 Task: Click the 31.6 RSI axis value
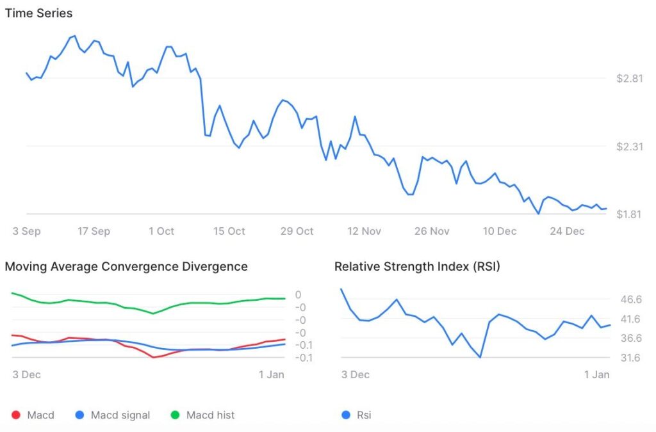630,358
